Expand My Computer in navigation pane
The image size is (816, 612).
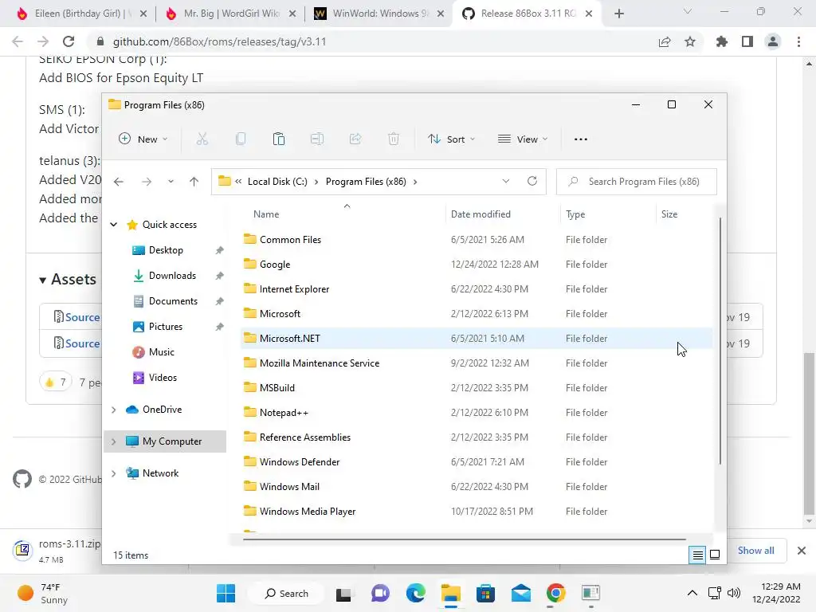click(113, 441)
